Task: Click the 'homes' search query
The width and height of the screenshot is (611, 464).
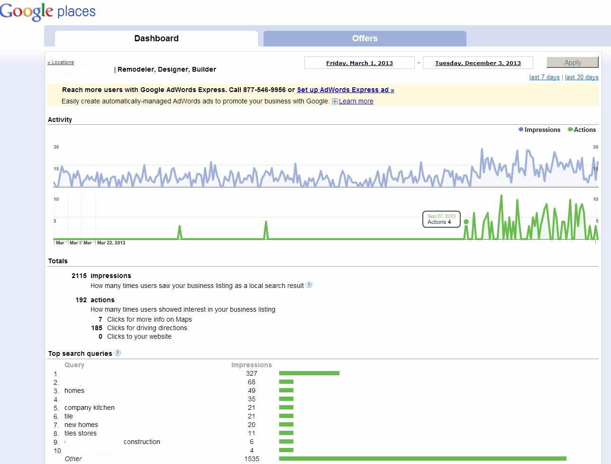Action: tap(74, 390)
